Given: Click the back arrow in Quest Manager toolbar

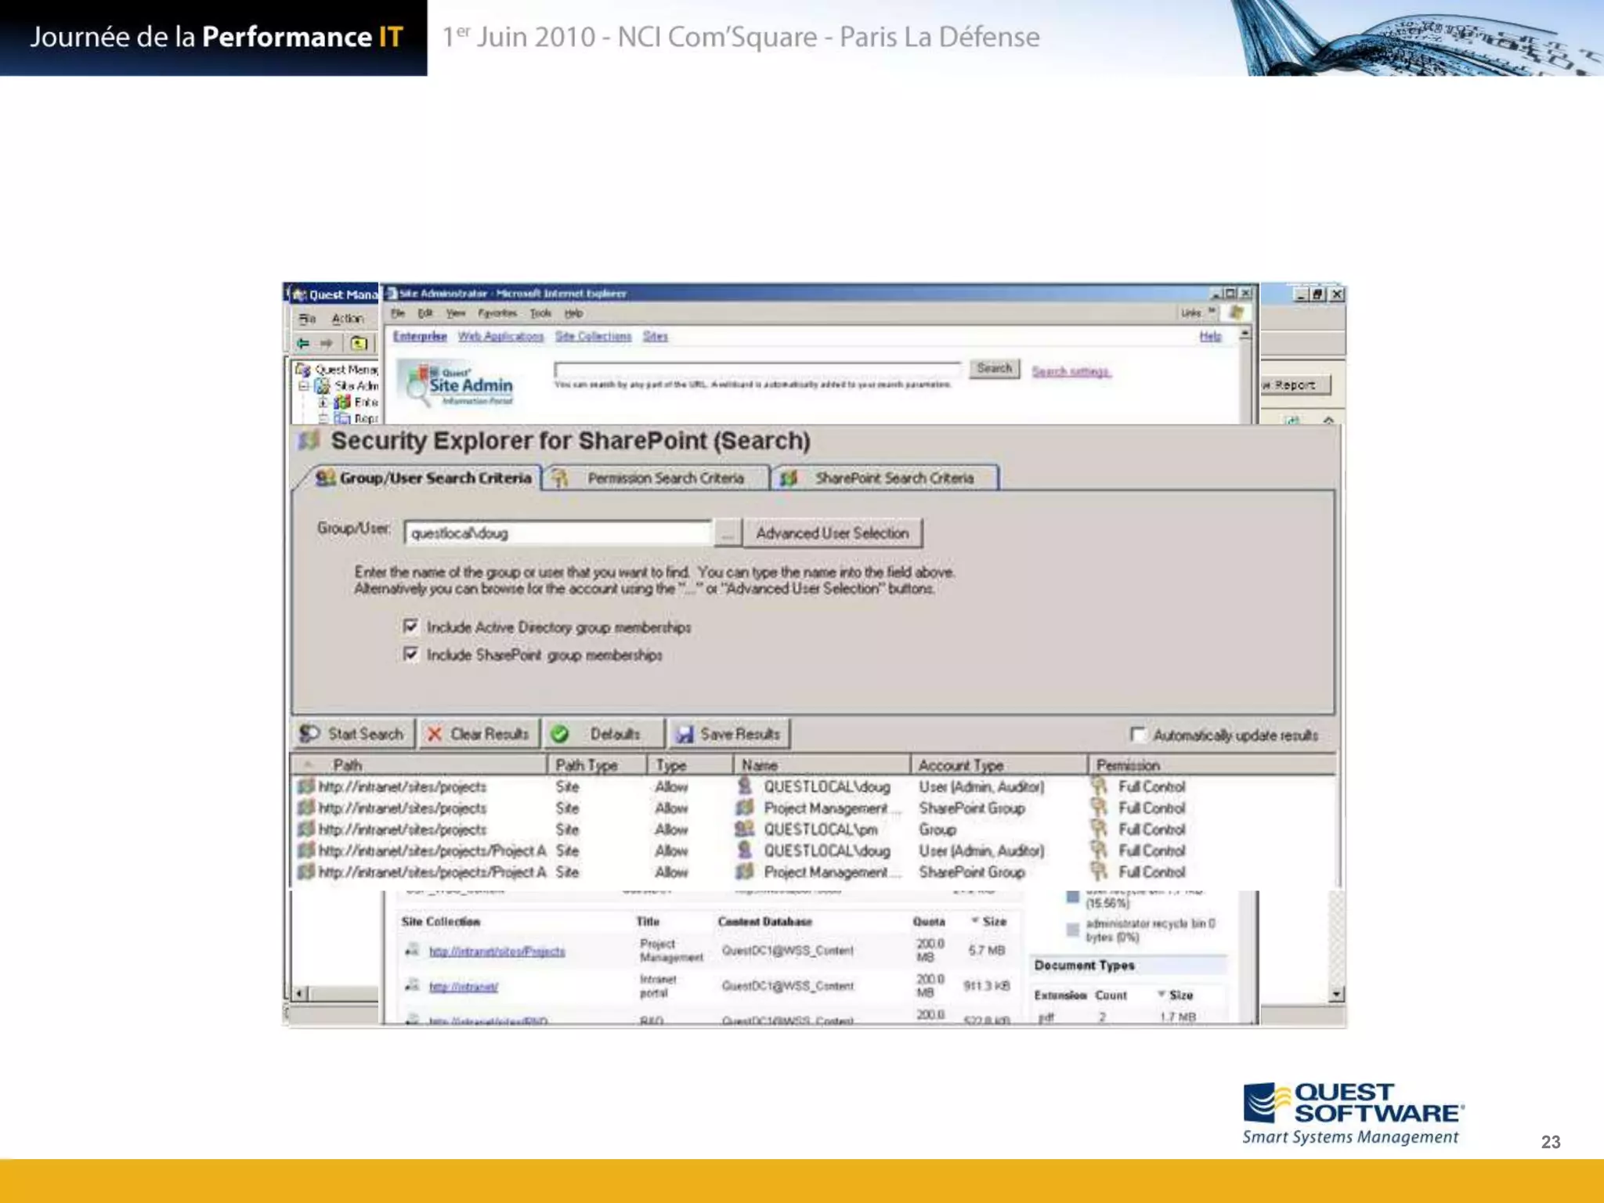Looking at the screenshot, I should pyautogui.click(x=303, y=343).
